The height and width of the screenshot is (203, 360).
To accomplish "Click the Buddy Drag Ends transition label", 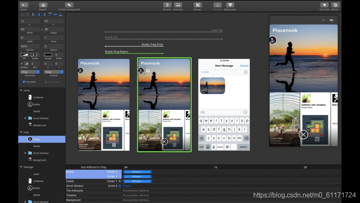I will [152, 44].
